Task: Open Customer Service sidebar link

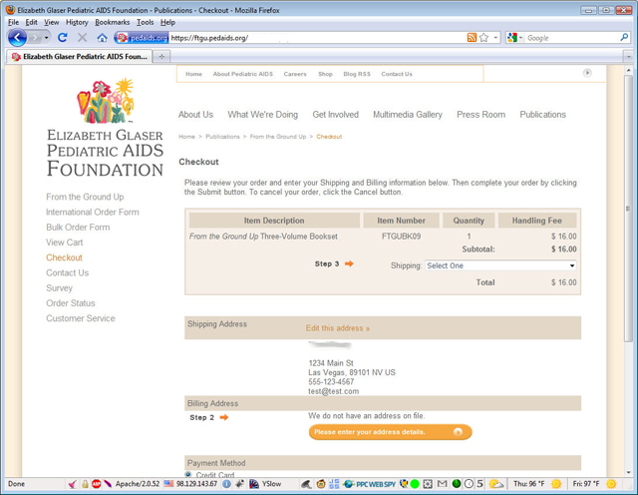Action: pyautogui.click(x=81, y=318)
